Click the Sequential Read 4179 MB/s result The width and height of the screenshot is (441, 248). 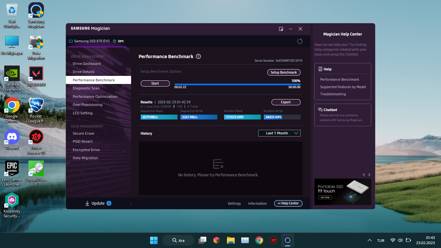point(159,117)
